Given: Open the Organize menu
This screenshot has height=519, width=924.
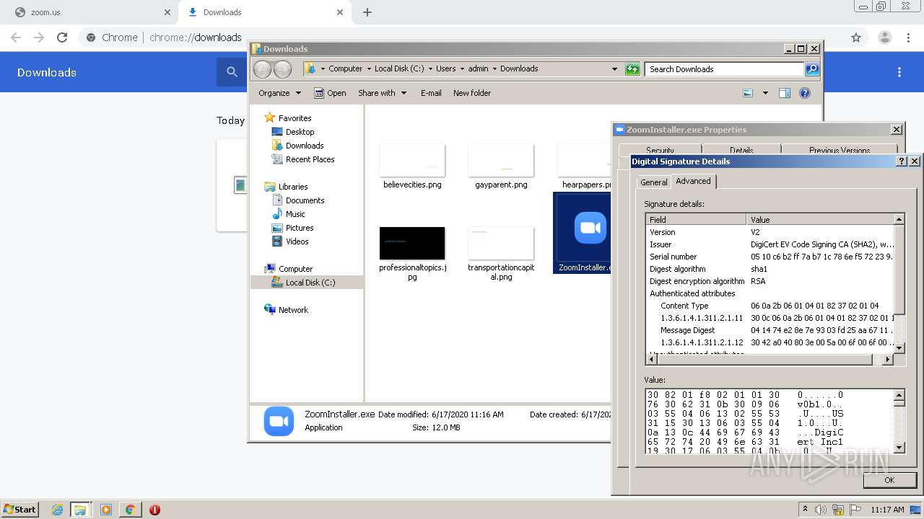Looking at the screenshot, I should (279, 93).
